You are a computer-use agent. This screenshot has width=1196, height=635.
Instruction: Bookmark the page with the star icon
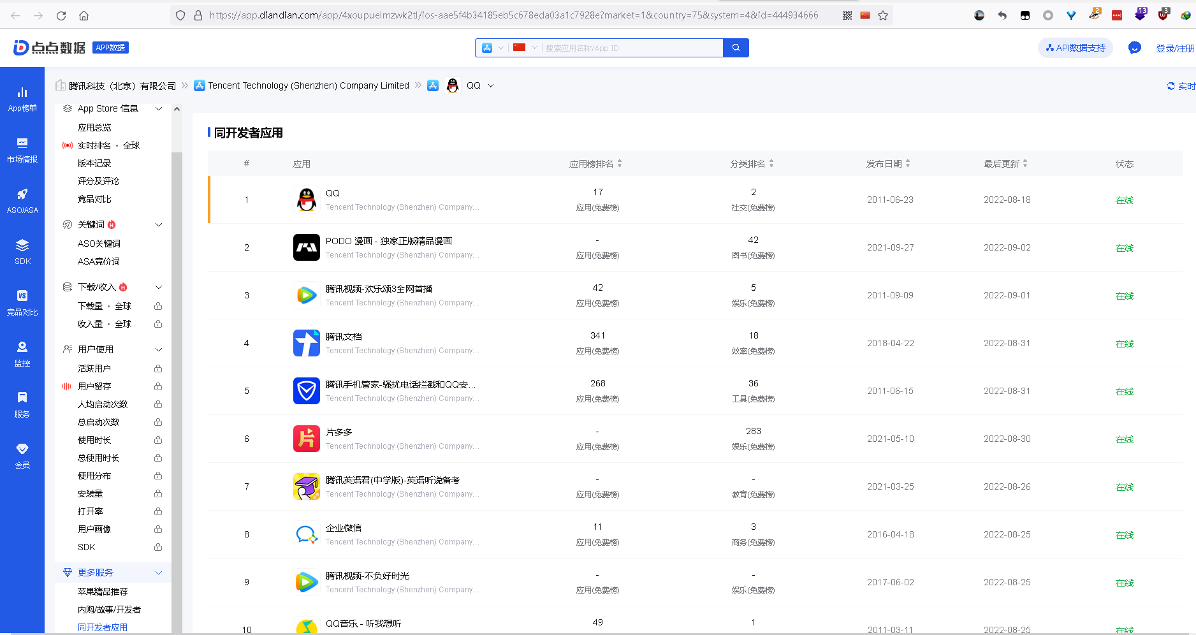pos(883,15)
